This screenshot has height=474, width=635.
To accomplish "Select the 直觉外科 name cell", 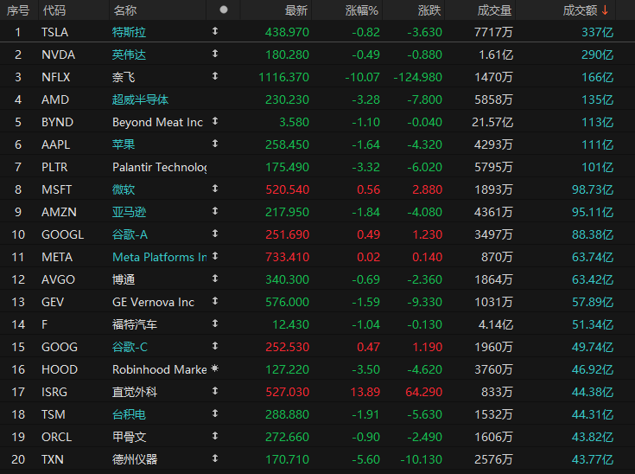I will pos(135,392).
